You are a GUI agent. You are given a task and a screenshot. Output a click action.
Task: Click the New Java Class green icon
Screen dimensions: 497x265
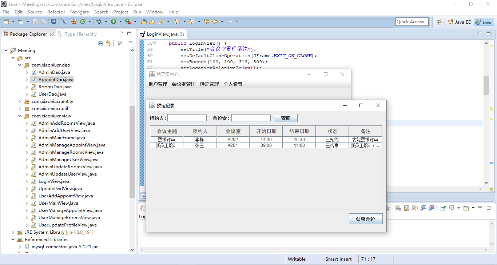pos(83,21)
